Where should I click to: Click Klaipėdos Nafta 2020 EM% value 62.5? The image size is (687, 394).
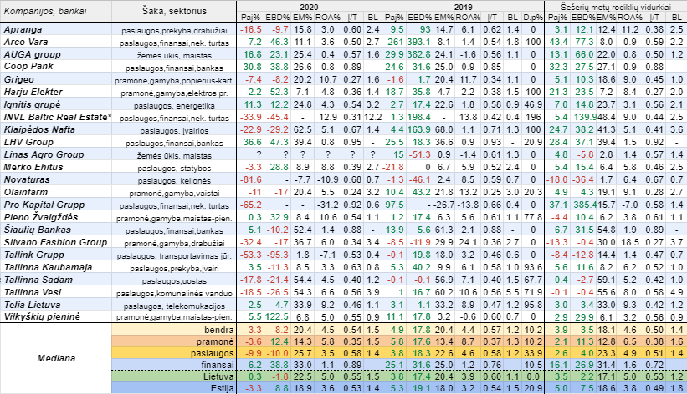click(x=303, y=130)
